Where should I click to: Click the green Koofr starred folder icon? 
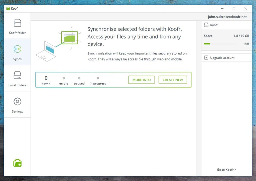tap(18, 163)
